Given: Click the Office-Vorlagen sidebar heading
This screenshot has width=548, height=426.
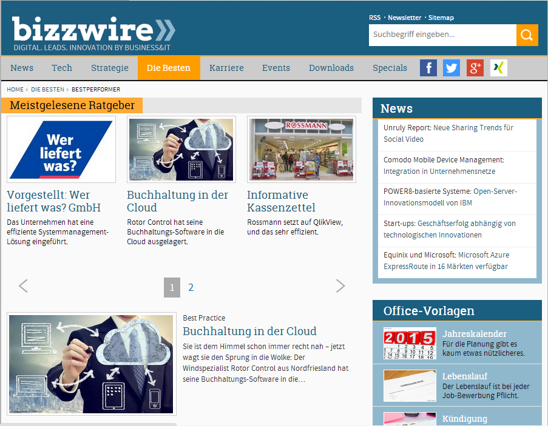Looking at the screenshot, I should [429, 310].
